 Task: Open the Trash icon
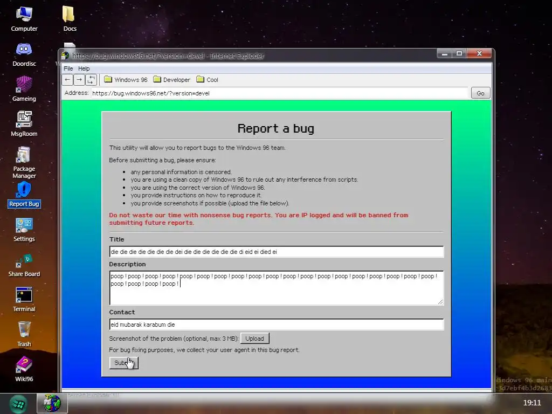[24, 334]
